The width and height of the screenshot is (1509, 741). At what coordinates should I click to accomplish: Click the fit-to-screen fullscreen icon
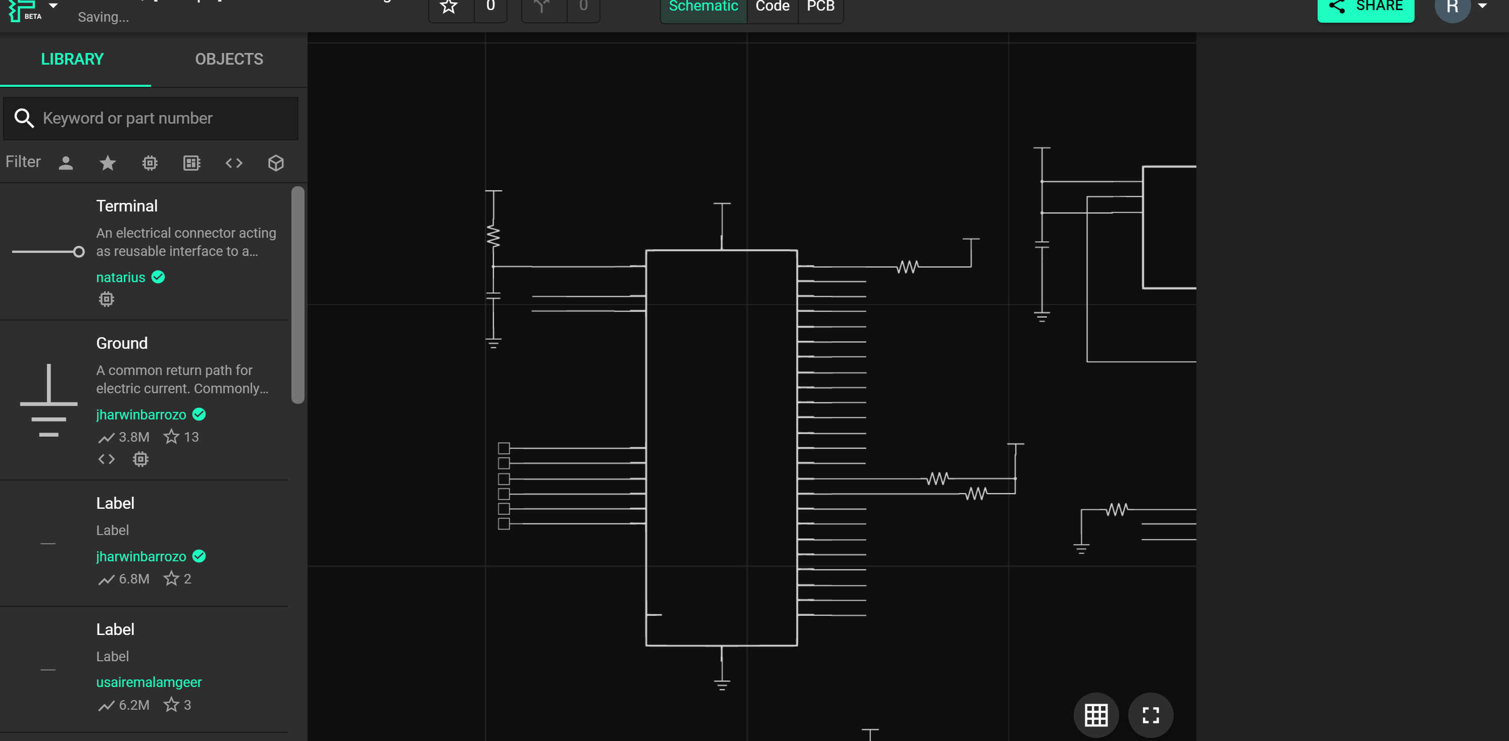(x=1150, y=715)
